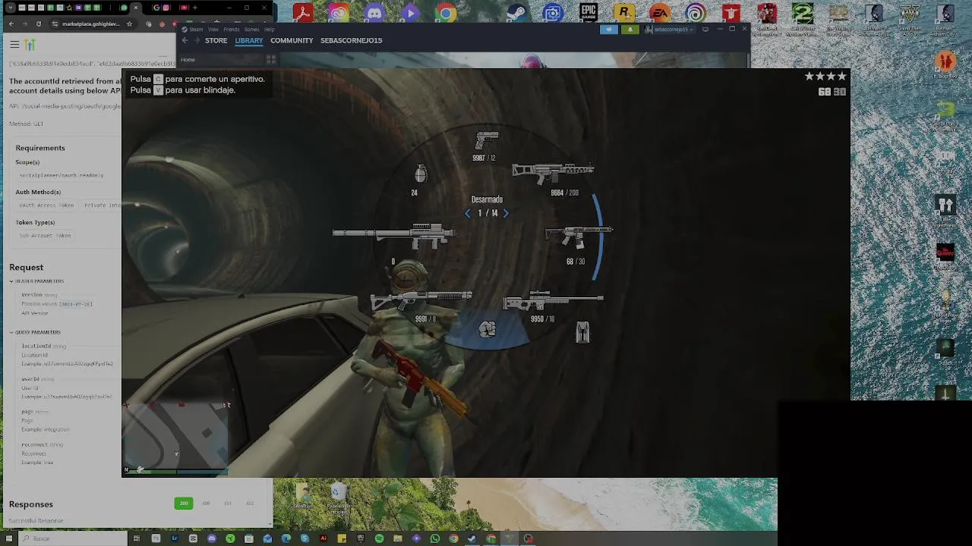Screen dimensions: 972x546
Task: Select the pistol in the weapon wheel
Action: (x=487, y=140)
